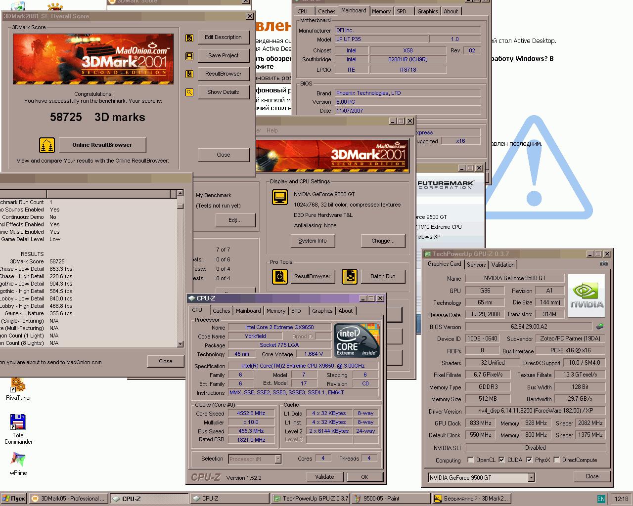Click the Start button on the taskbar
633x506 pixels.
pos(14,499)
